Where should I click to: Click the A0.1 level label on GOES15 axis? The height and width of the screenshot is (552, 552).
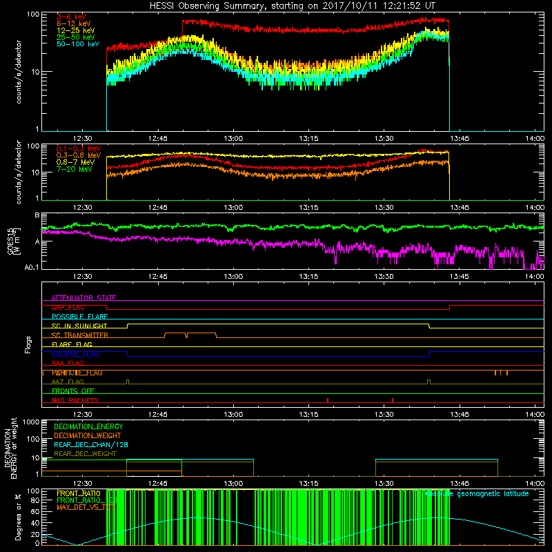click(32, 268)
